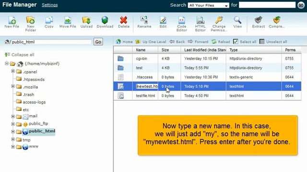
Task: Click the testfile.html name cell
Action: pos(145,96)
